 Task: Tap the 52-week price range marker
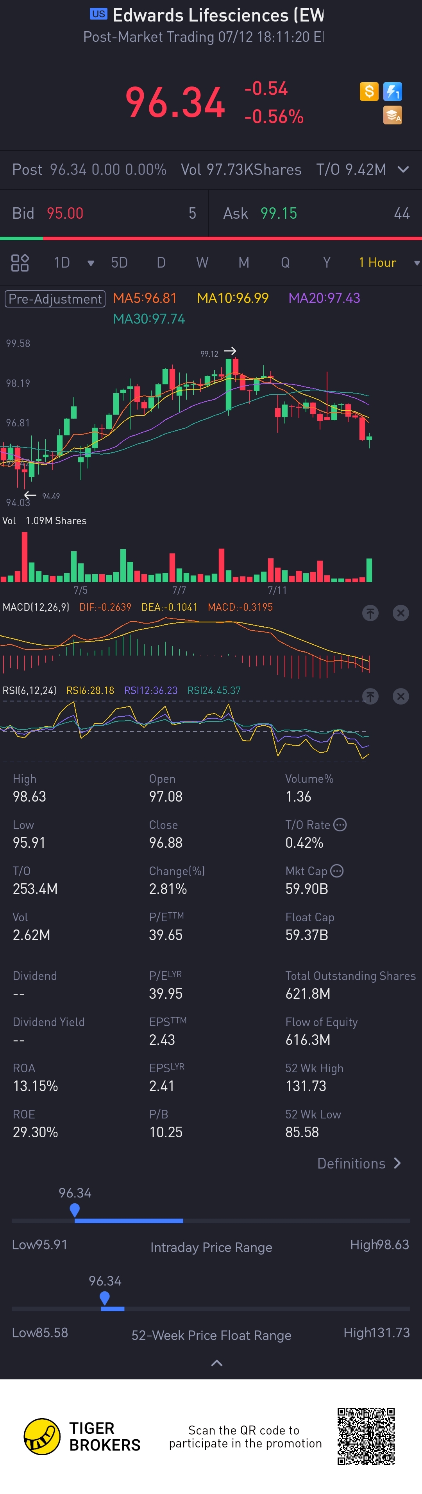104,1298
